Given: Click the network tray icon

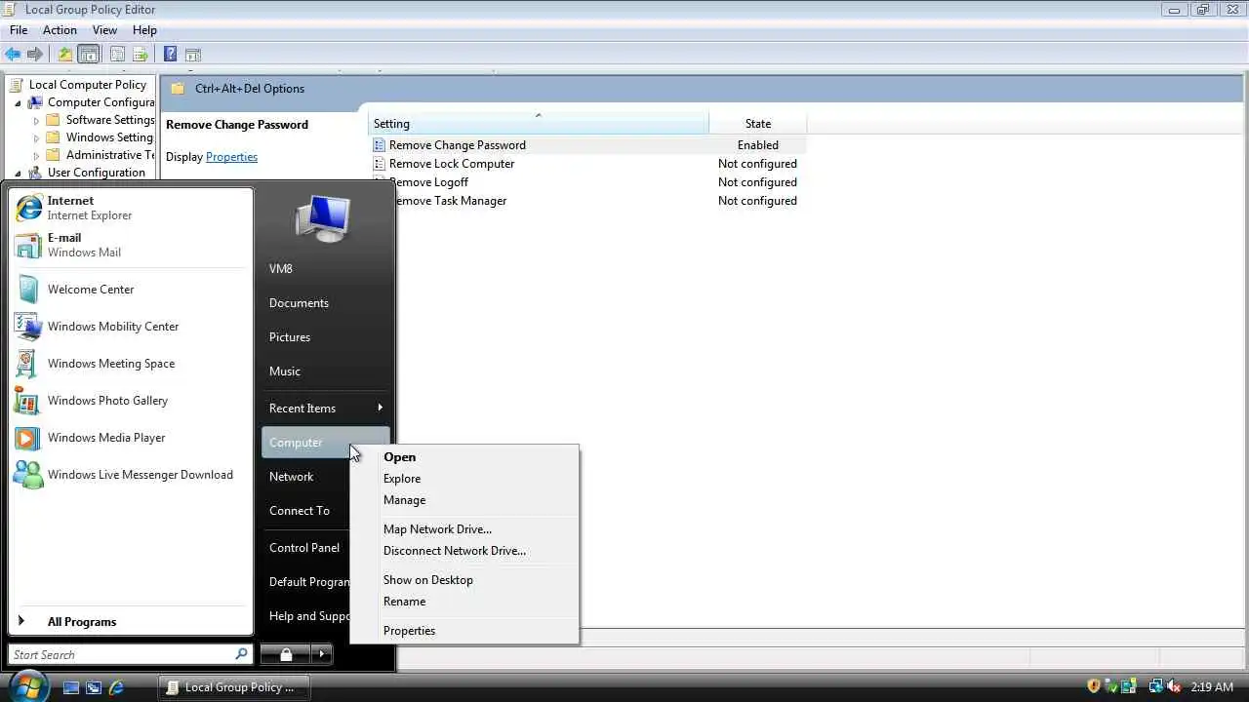Looking at the screenshot, I should [x=1155, y=687].
